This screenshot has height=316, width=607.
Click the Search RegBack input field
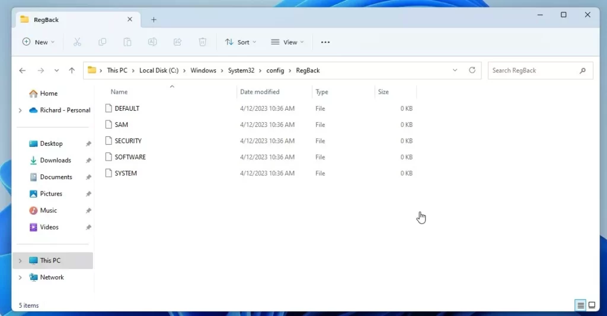pyautogui.click(x=541, y=71)
